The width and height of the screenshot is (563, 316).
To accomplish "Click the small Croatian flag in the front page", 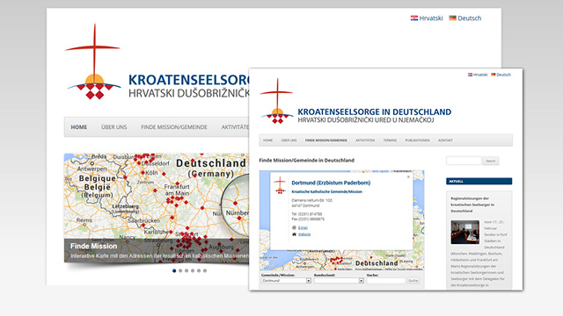I will [x=470, y=75].
